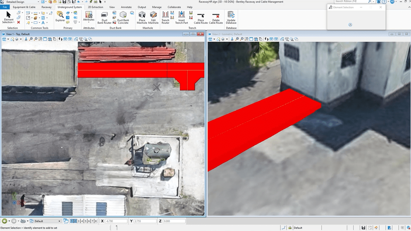Activate the Place Manhole tool
Viewport: 411px width, 231px height.
142,17
